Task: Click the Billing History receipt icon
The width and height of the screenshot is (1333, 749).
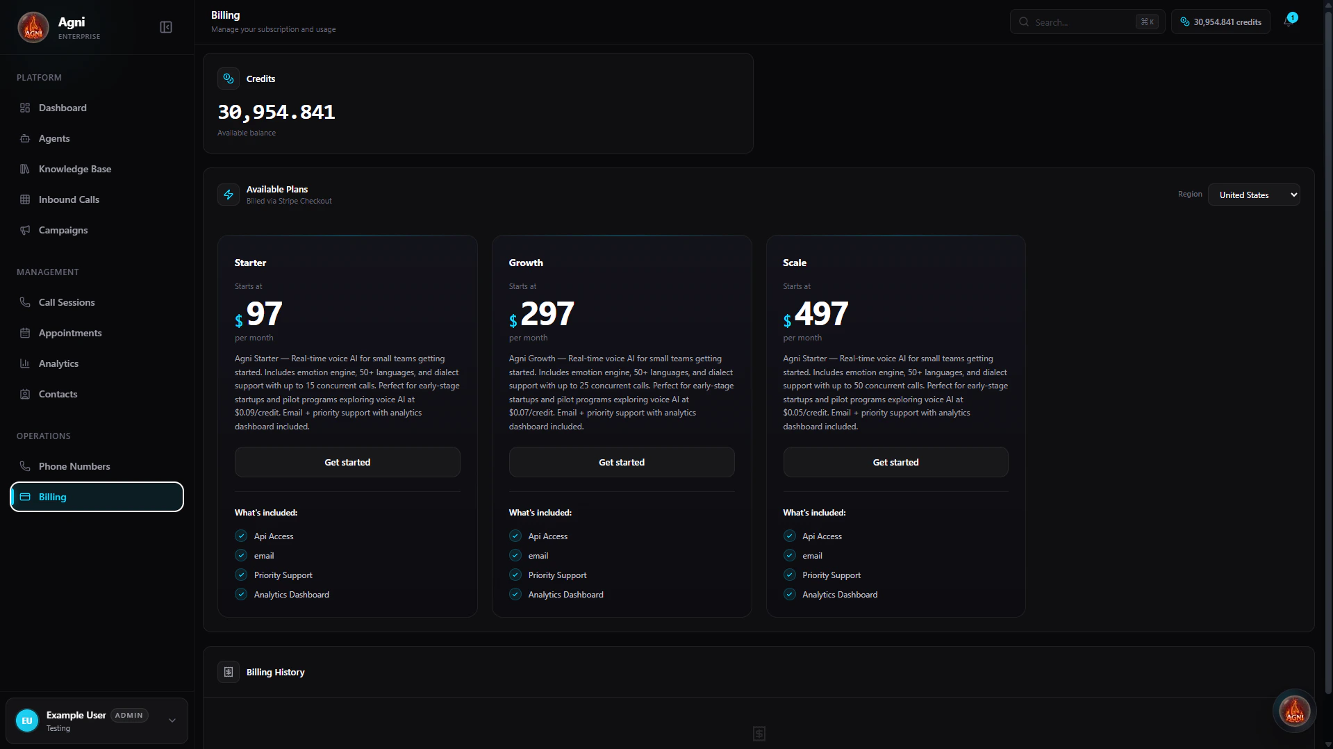Action: [x=229, y=672]
